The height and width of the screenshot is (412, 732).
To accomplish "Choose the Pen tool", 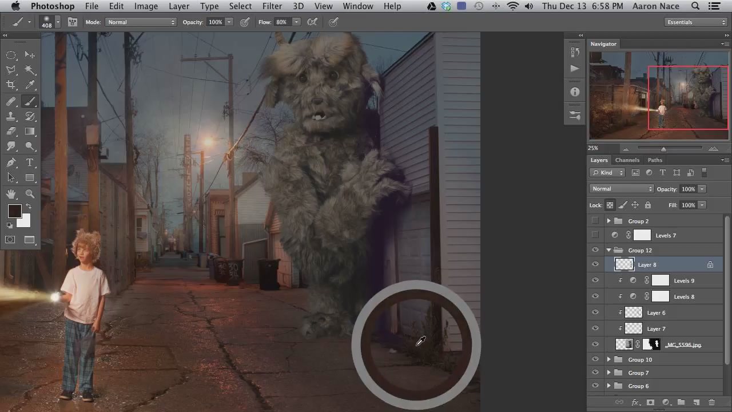I will (11, 163).
